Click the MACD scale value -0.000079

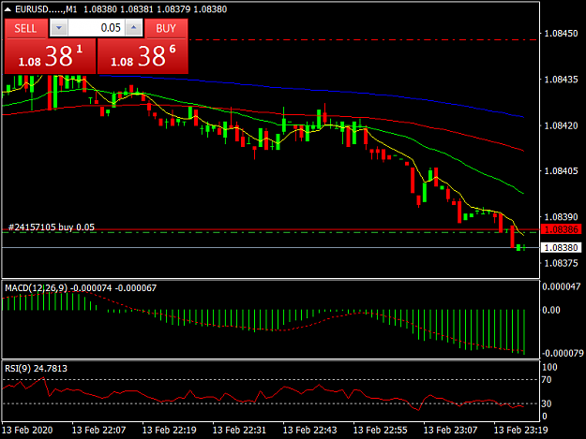(x=562, y=353)
